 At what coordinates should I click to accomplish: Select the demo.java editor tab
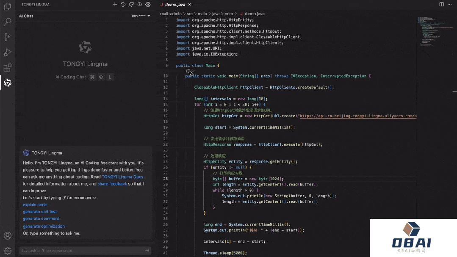click(174, 4)
